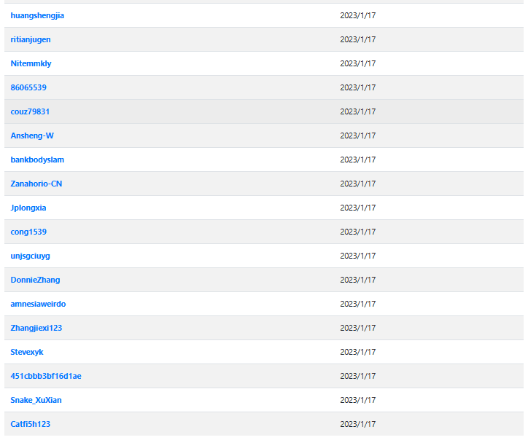Open DonnieZhang's user link
528x440 pixels.
tap(35, 280)
